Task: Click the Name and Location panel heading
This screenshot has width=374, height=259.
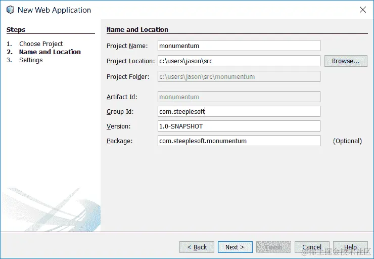Action: pyautogui.click(x=137, y=30)
